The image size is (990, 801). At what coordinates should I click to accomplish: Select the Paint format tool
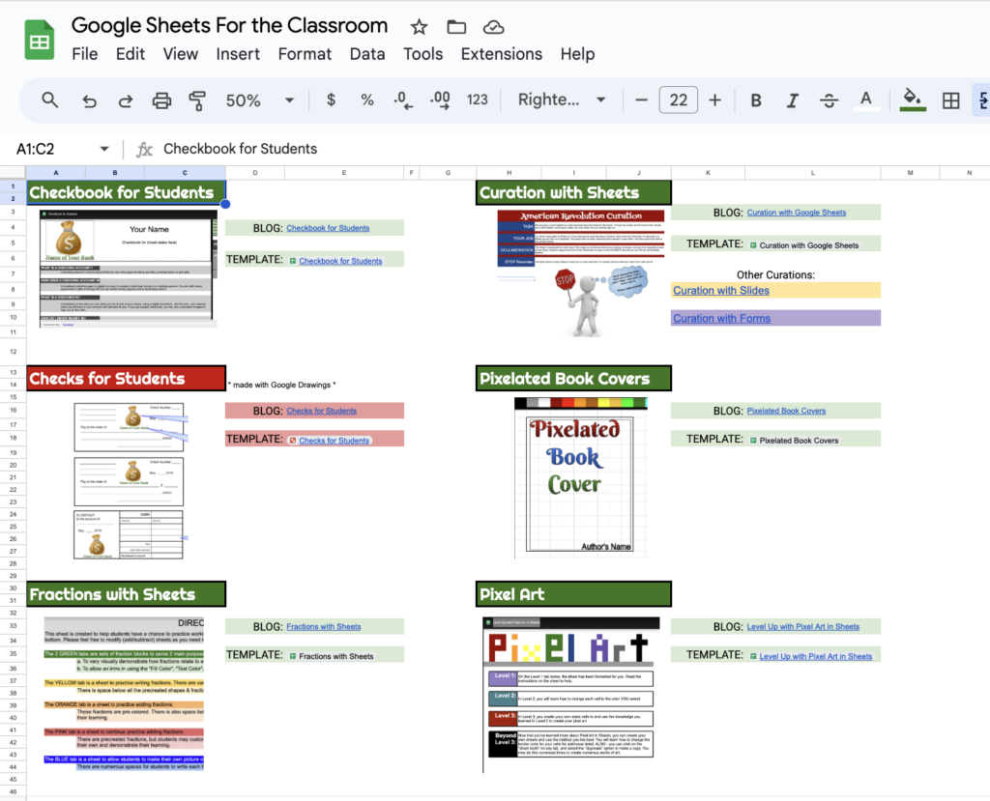(x=197, y=100)
